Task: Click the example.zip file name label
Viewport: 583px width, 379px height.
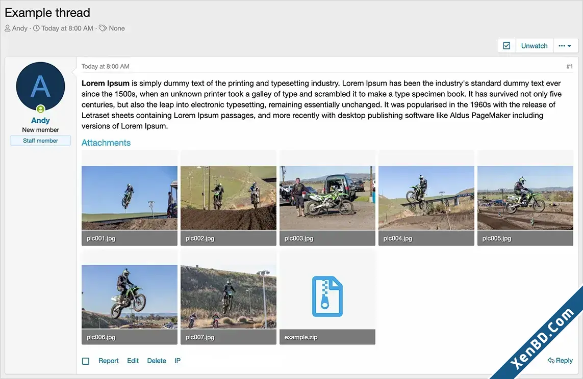Action: (301, 337)
